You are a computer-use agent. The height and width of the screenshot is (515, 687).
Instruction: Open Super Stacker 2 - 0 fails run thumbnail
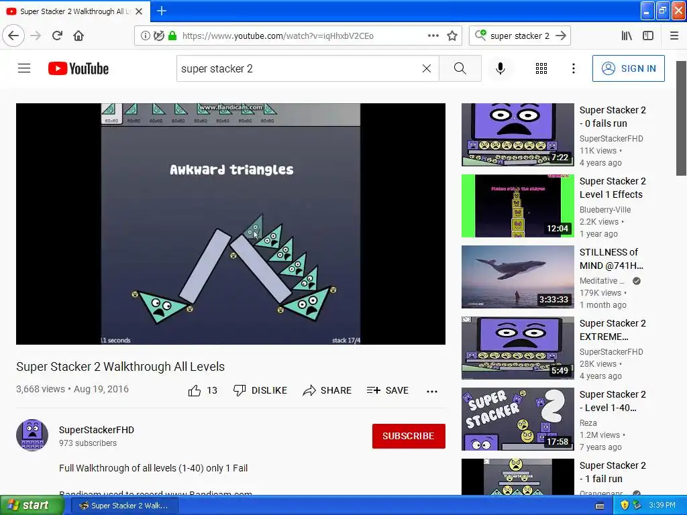[x=517, y=135]
